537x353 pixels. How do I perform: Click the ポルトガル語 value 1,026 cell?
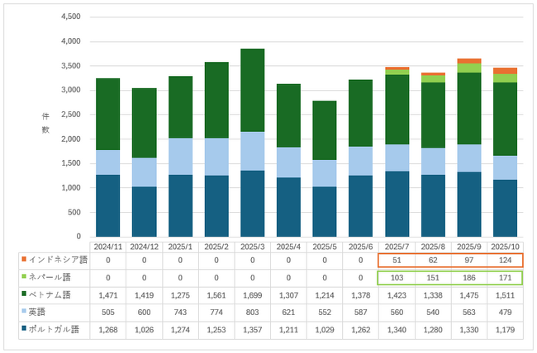[x=145, y=330]
